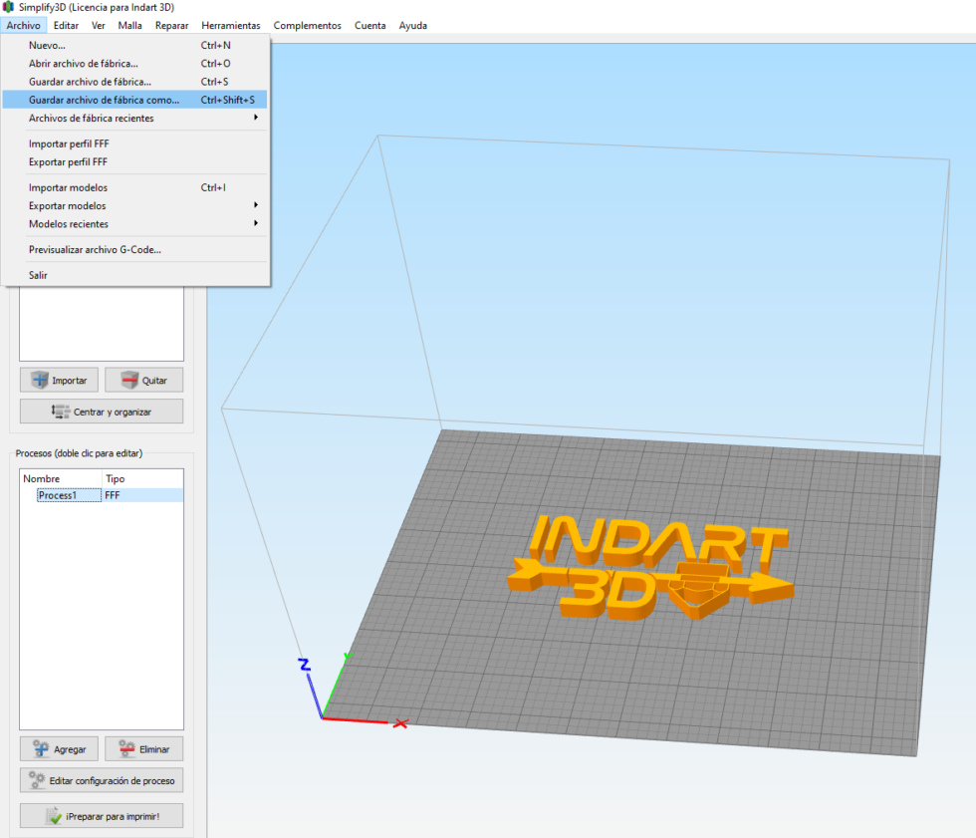Select Exportar perfil FFF
This screenshot has height=838, width=976.
click(x=135, y=161)
